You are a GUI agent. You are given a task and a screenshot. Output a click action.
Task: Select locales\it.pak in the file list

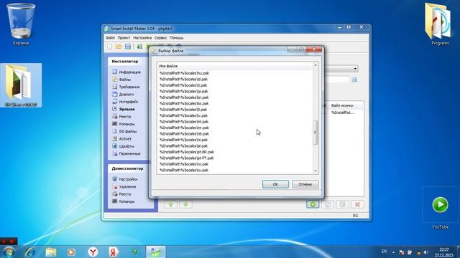(x=183, y=85)
